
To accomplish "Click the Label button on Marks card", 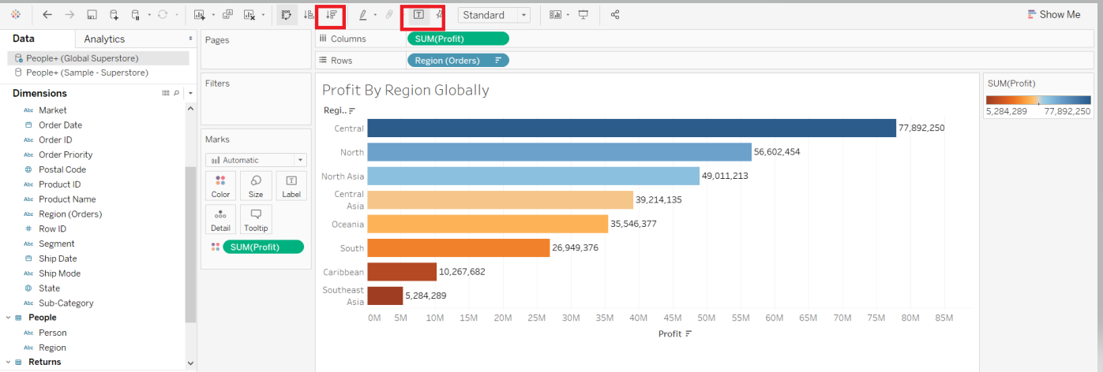I will point(291,186).
